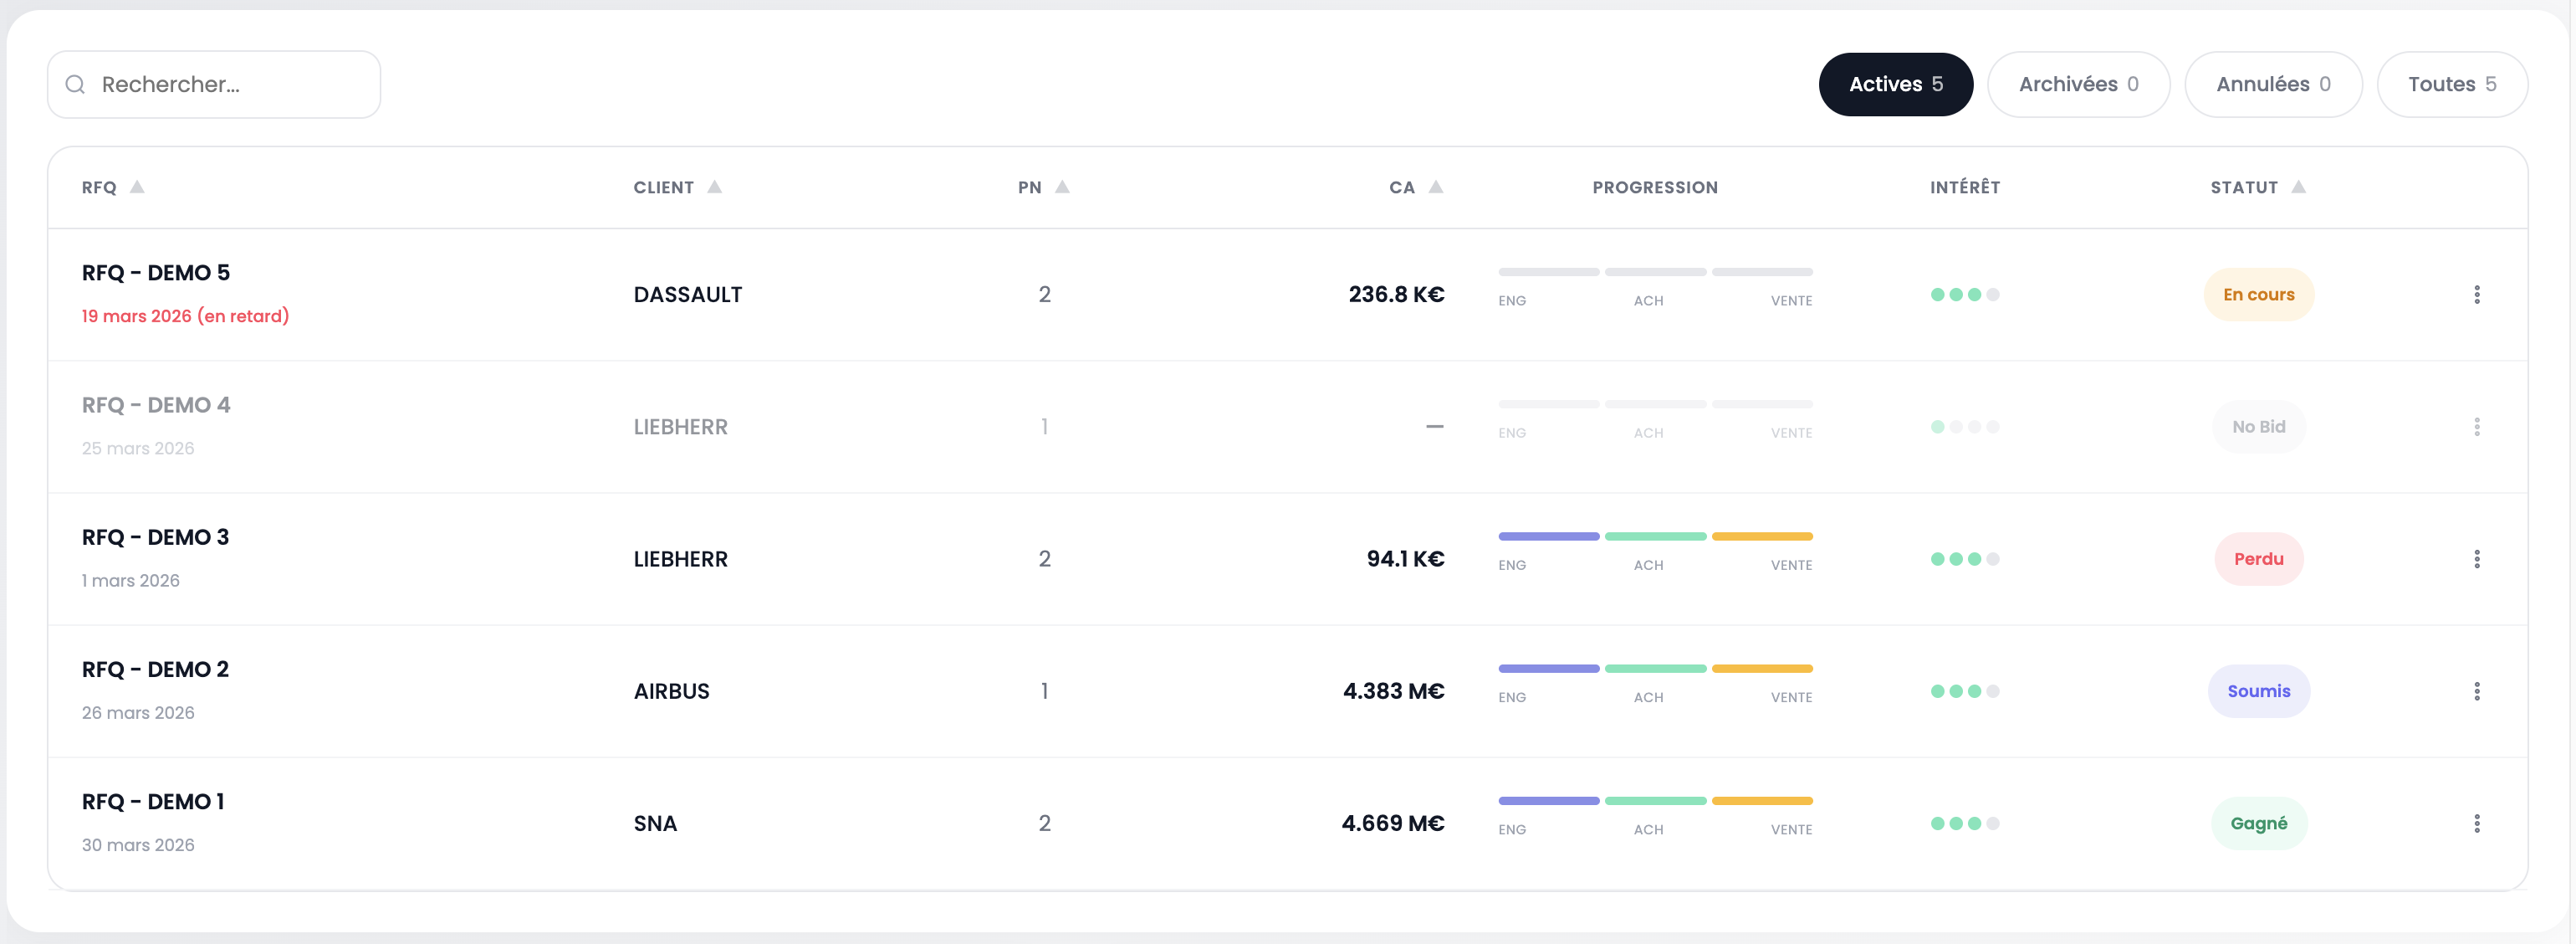Click the En cours status badge
2576x944 pixels.
point(2258,295)
